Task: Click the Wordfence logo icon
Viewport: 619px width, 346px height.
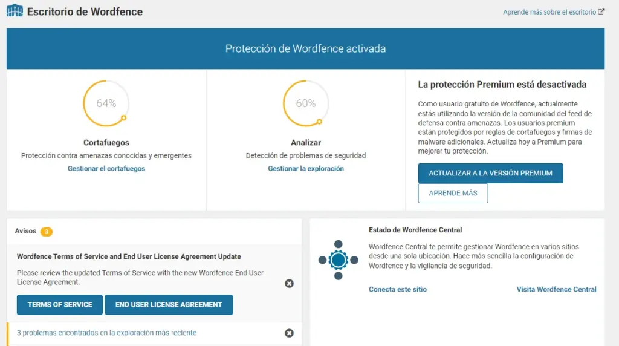Action: [x=15, y=11]
